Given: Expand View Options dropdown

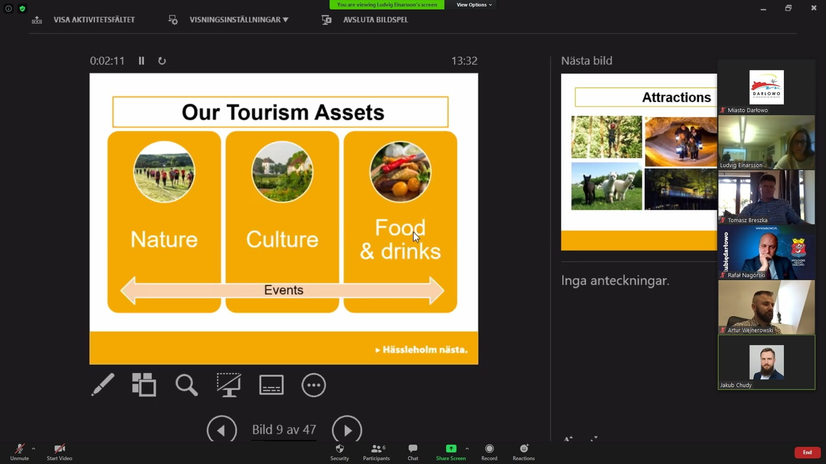Looking at the screenshot, I should pyautogui.click(x=474, y=5).
